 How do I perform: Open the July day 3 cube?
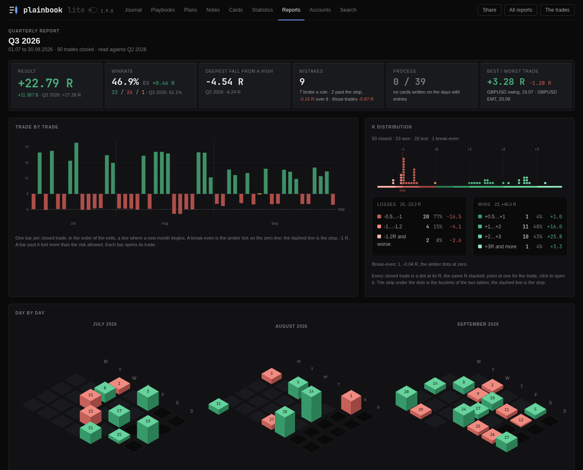pyautogui.click(x=148, y=398)
